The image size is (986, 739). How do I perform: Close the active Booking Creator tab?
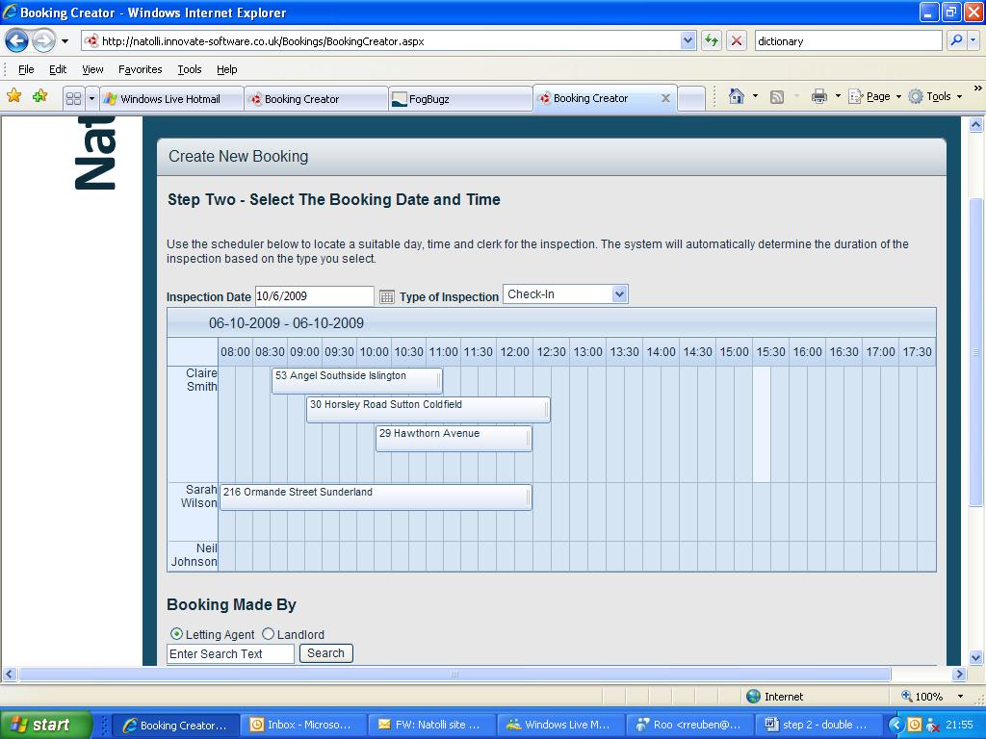click(x=666, y=98)
